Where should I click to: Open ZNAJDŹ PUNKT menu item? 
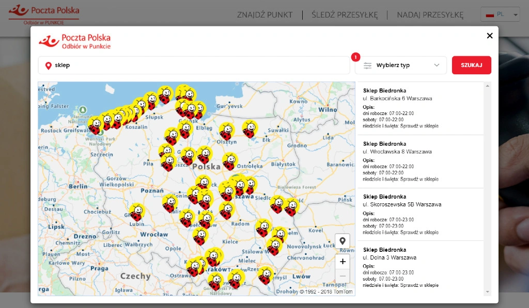pos(265,15)
